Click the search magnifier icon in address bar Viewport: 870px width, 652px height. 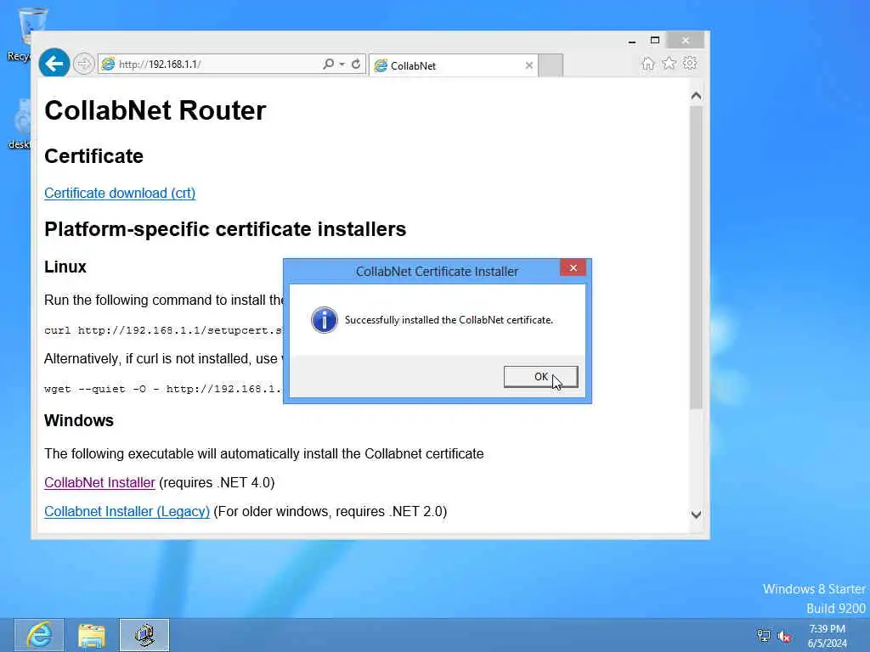[x=329, y=65]
